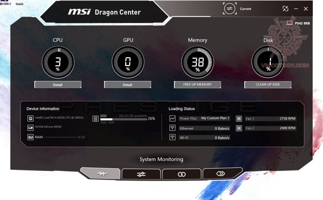This screenshot has width=323, height=200.
Task: Open GPU Detail button
Action: tap(127, 85)
